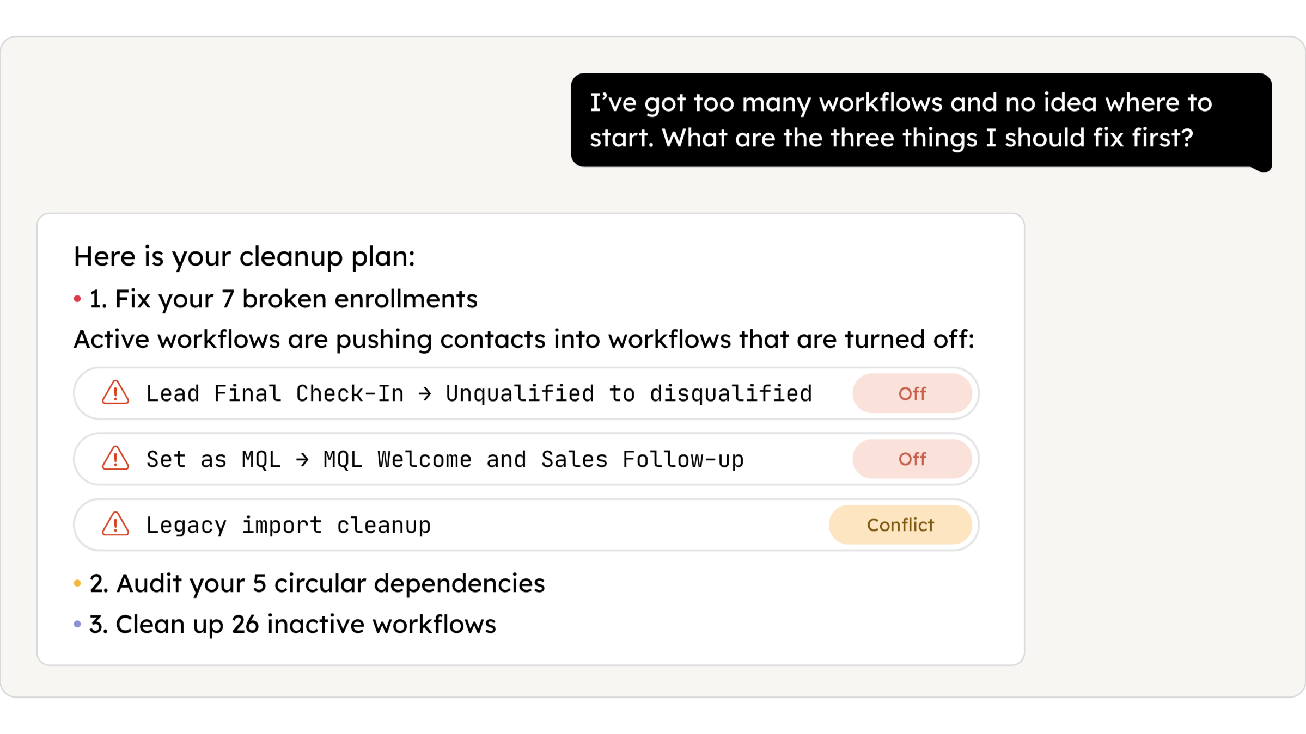The image size is (1306, 734).
Task: Click Active workflows are pushing contacts description
Action: [524, 340]
